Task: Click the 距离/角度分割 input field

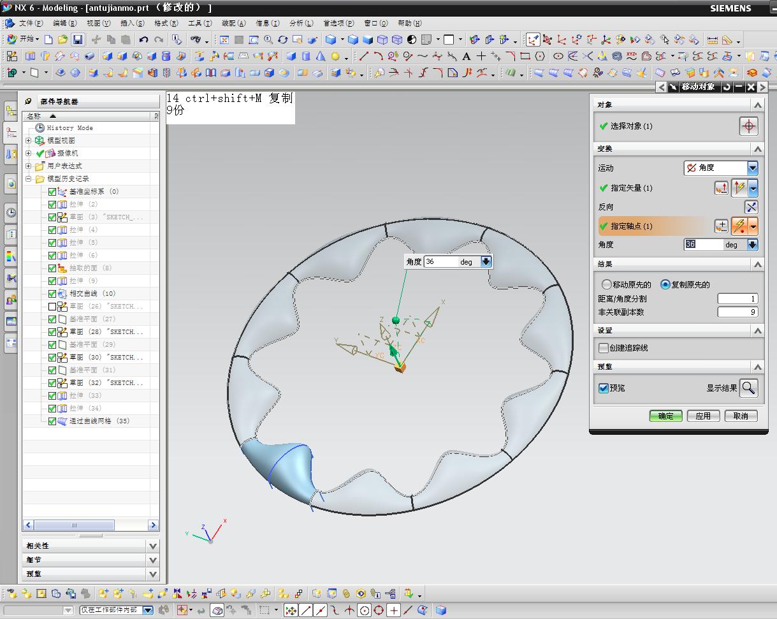Action: coord(737,299)
